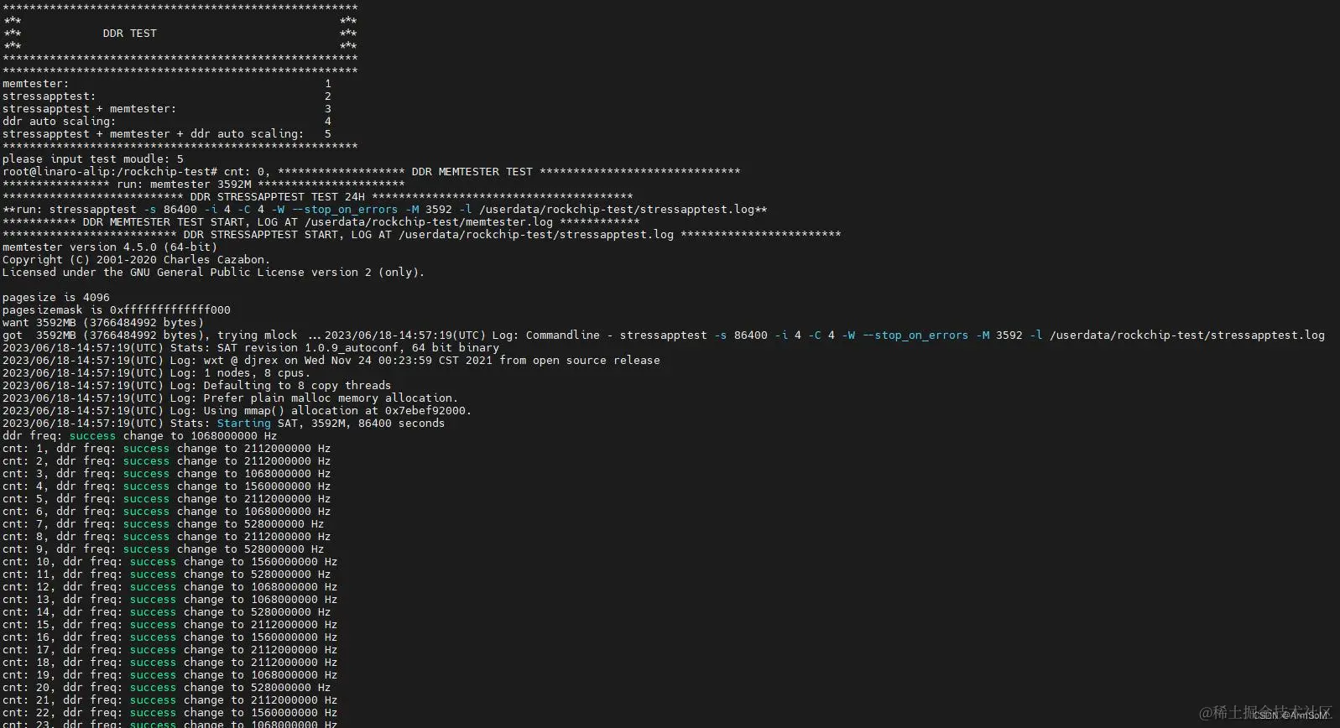Click the first "ddr freq: success" line without cnt
Screen dimensions: 1340x728
pos(140,436)
